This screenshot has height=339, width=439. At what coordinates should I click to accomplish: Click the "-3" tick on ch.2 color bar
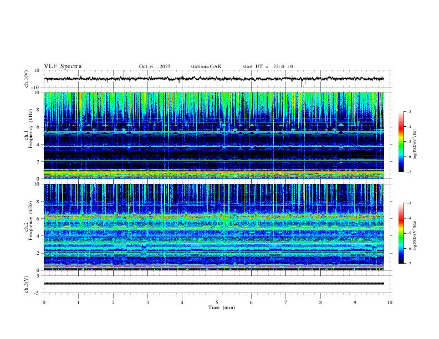pyautogui.click(x=409, y=203)
